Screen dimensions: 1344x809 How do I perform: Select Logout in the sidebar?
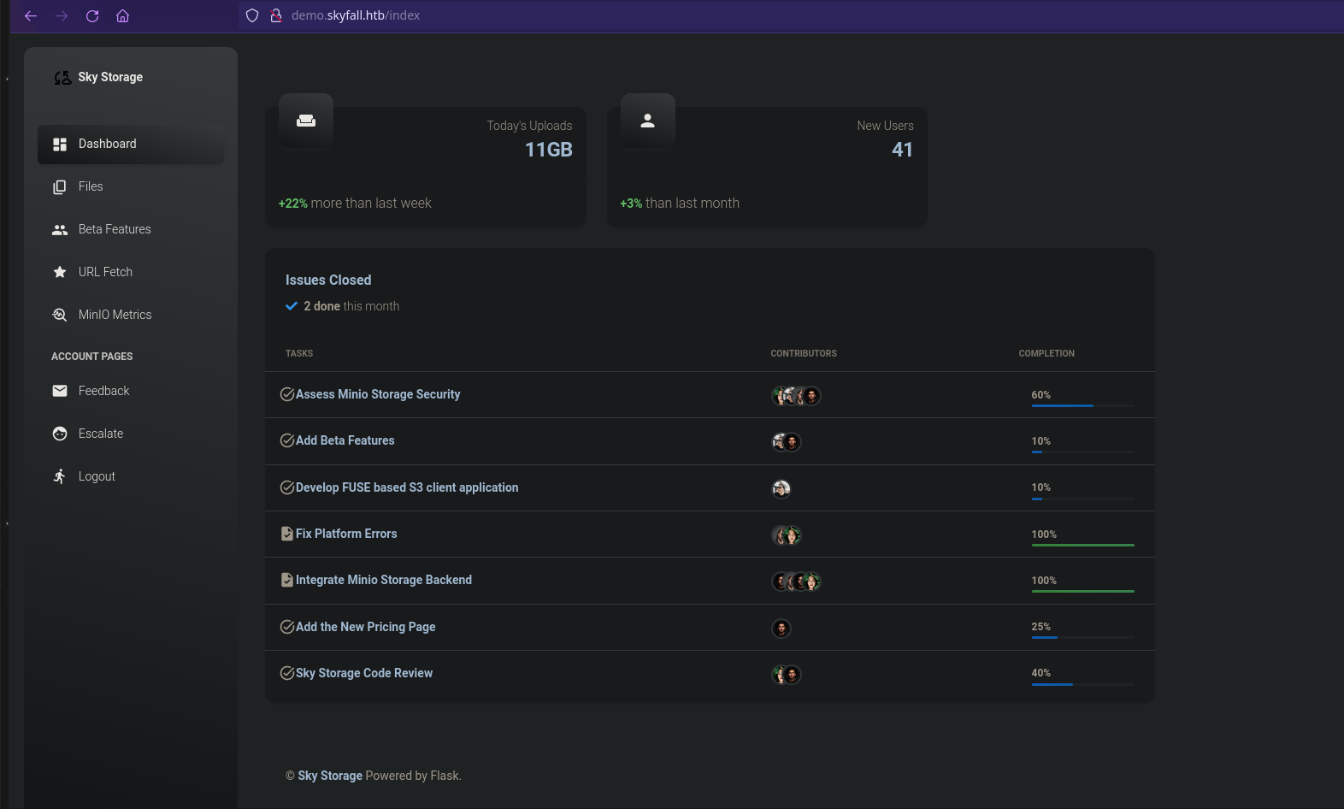pos(96,476)
